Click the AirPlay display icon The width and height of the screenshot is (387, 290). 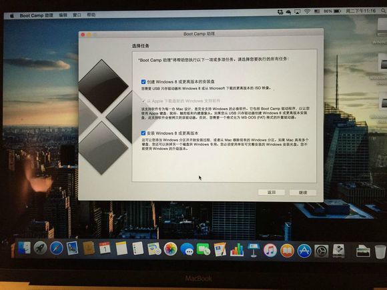click(298, 11)
